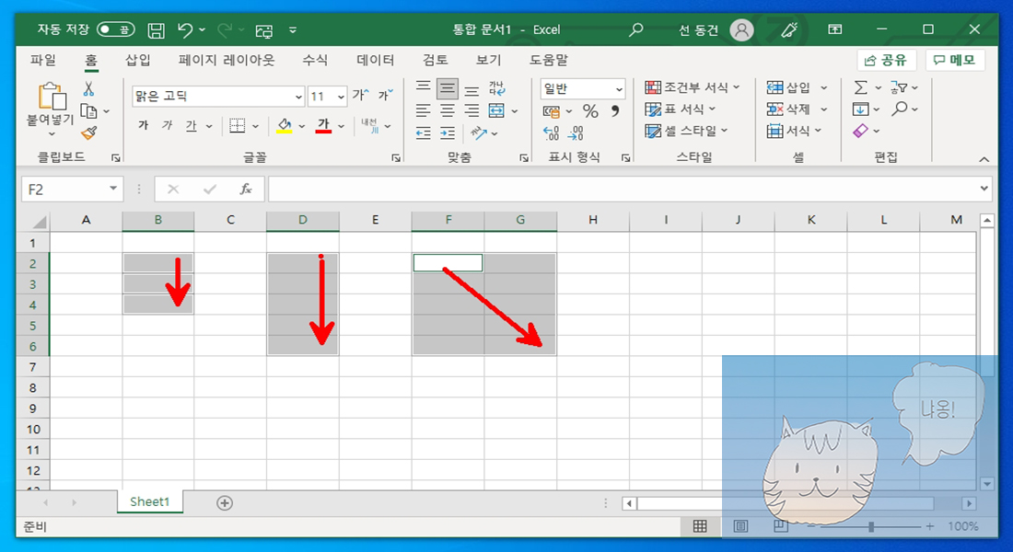
Task: Open the 데이터 tab
Action: point(376,60)
